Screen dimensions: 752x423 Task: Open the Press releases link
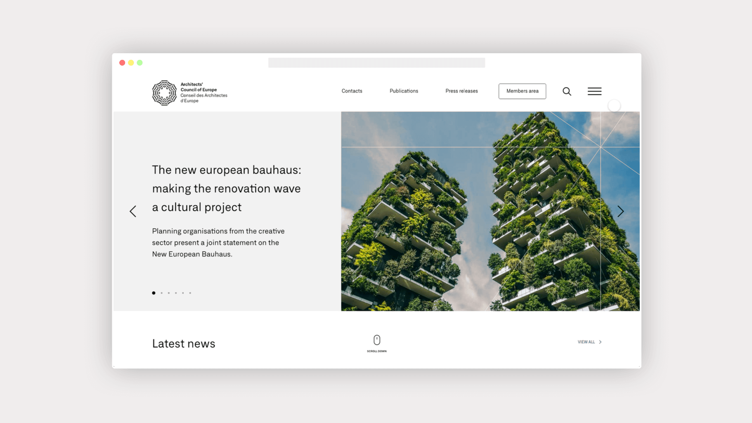click(x=461, y=91)
